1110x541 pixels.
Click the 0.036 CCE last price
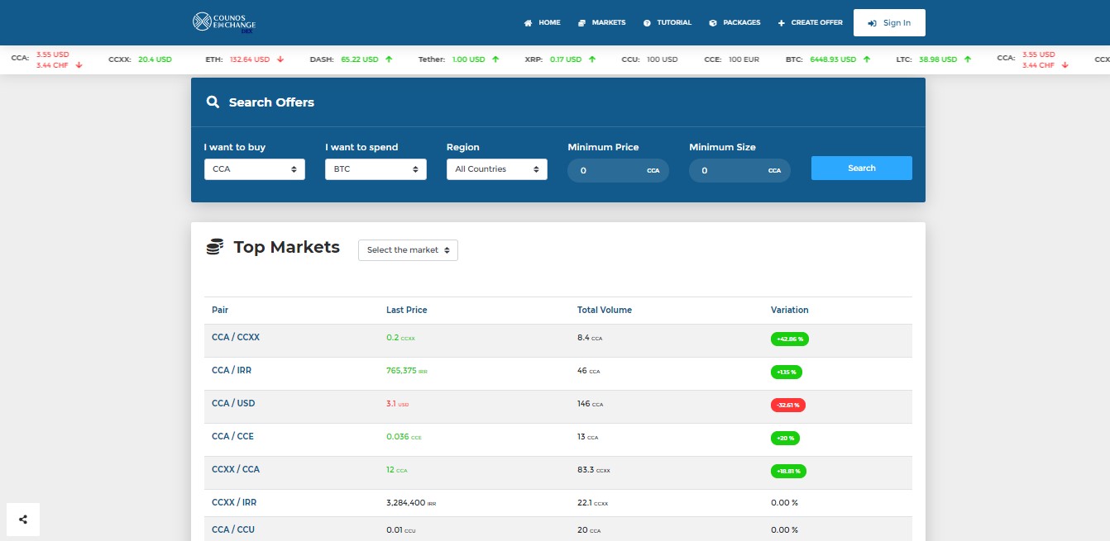pyautogui.click(x=404, y=437)
